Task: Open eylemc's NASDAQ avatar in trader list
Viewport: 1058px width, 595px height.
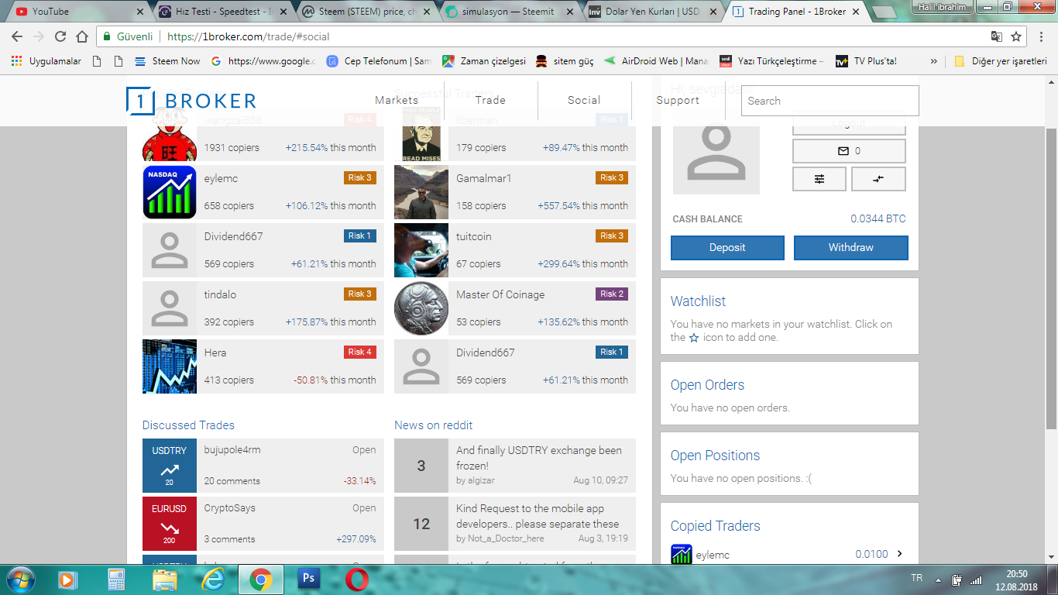Action: [x=170, y=192]
